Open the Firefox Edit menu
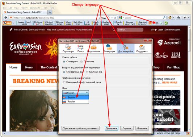The width and height of the screenshot is (193, 137). (x=10, y=8)
